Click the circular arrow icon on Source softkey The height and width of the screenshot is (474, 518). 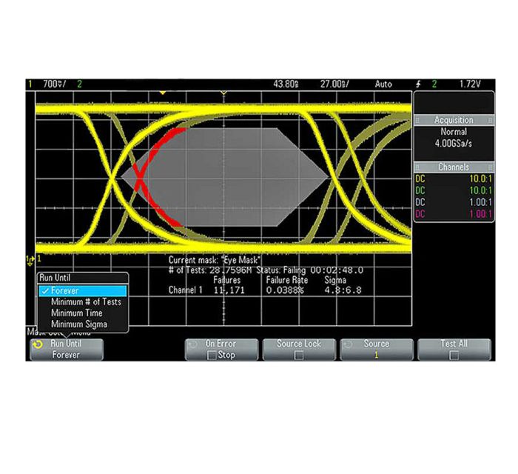pyautogui.click(x=347, y=344)
